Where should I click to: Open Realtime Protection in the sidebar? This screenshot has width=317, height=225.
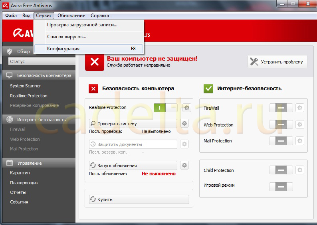[29, 96]
